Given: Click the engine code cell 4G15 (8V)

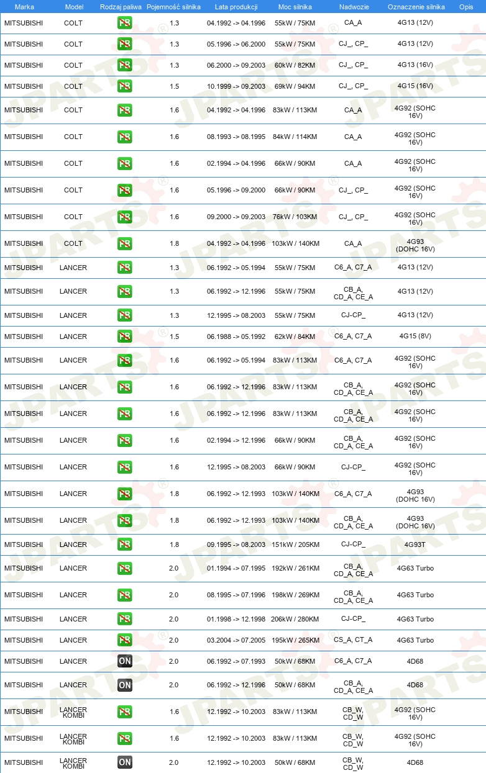Looking at the screenshot, I should [x=415, y=337].
